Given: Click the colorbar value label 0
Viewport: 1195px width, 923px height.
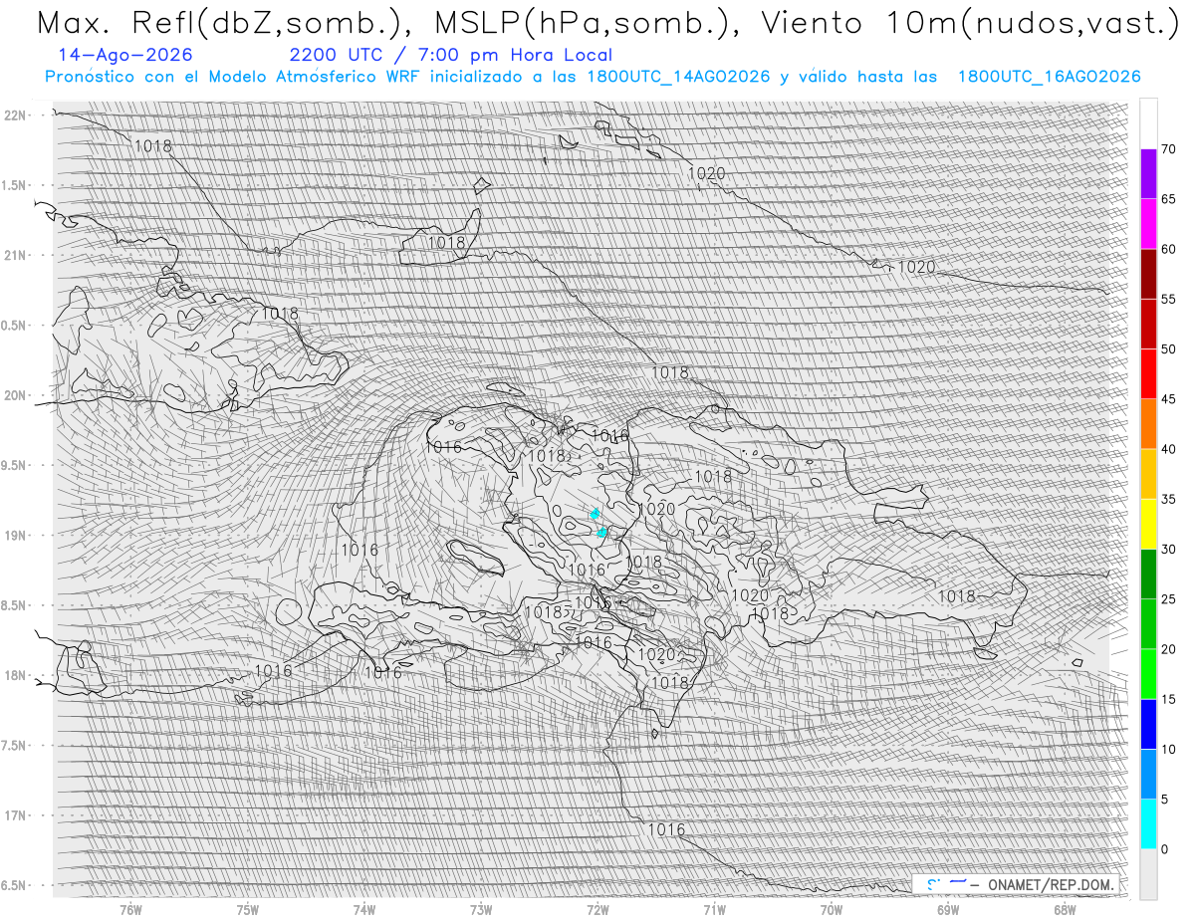Looking at the screenshot, I should [x=1164, y=849].
